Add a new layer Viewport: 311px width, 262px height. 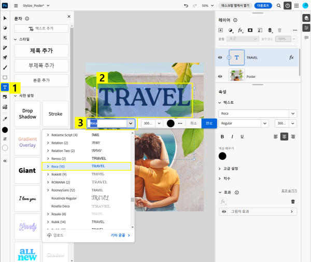click(221, 30)
